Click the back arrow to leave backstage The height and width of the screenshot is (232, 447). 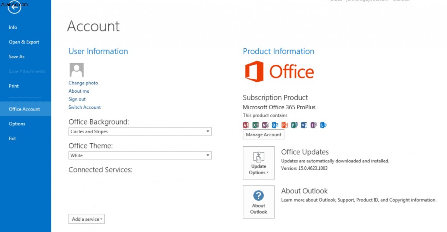point(14,7)
